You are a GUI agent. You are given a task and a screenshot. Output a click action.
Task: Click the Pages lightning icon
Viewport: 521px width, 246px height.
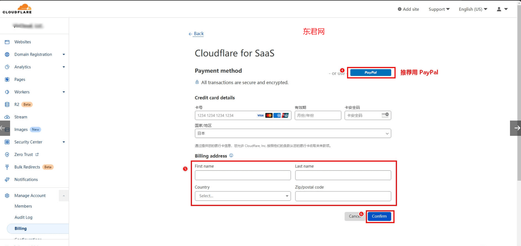pyautogui.click(x=7, y=79)
